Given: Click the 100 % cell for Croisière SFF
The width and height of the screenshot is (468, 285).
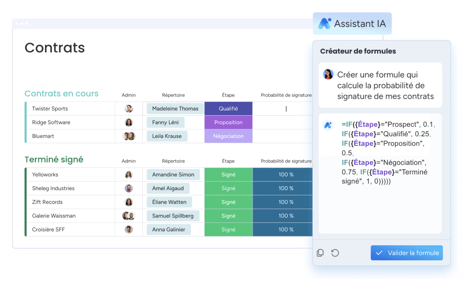Looking at the screenshot, I should pos(283,229).
